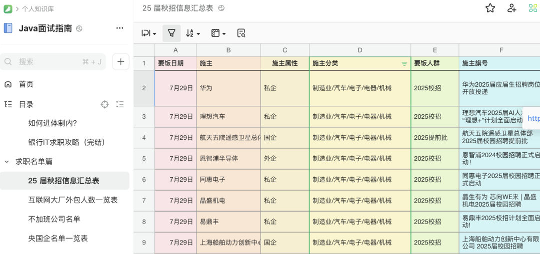Image resolution: width=540 pixels, height=254 pixels.
Task: Select the 外企 cell
Action: pos(285,159)
